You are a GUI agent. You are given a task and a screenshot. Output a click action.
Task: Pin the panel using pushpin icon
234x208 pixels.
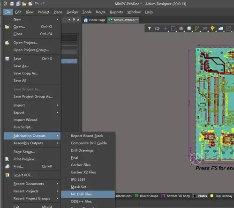coord(74,20)
